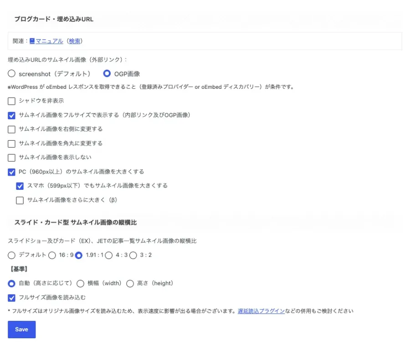
Task: Enable サムネイル画像をさらに大きく（β）
Action: point(20,200)
